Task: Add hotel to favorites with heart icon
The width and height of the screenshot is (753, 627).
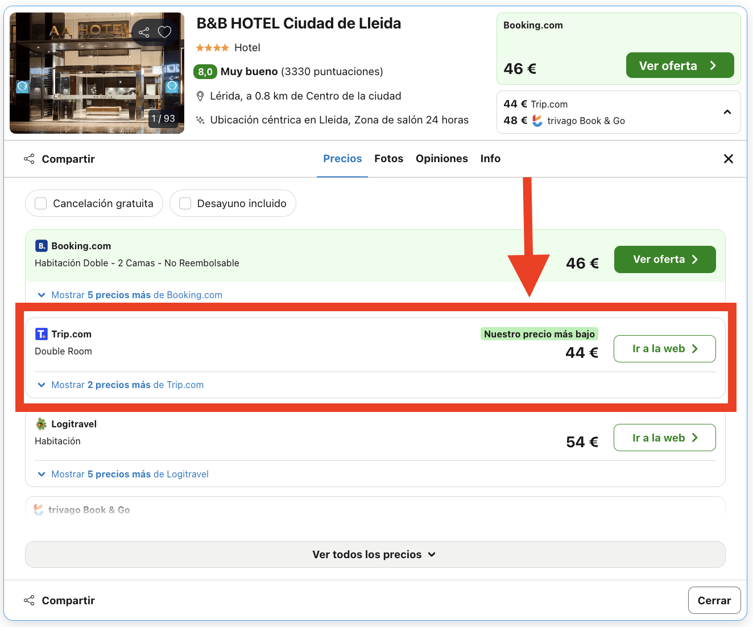Action: tap(164, 32)
